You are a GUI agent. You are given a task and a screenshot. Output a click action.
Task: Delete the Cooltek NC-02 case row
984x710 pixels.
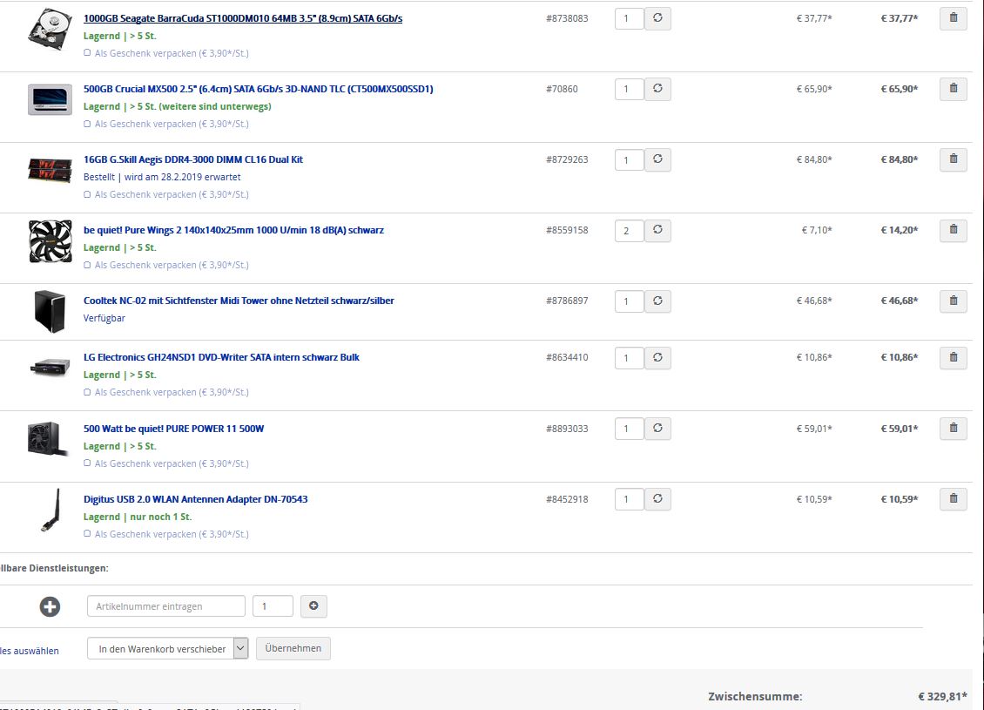click(x=954, y=301)
